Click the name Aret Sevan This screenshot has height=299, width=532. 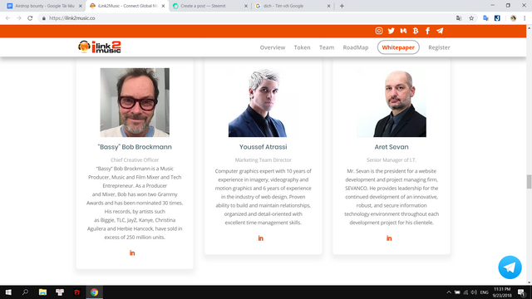(x=392, y=147)
